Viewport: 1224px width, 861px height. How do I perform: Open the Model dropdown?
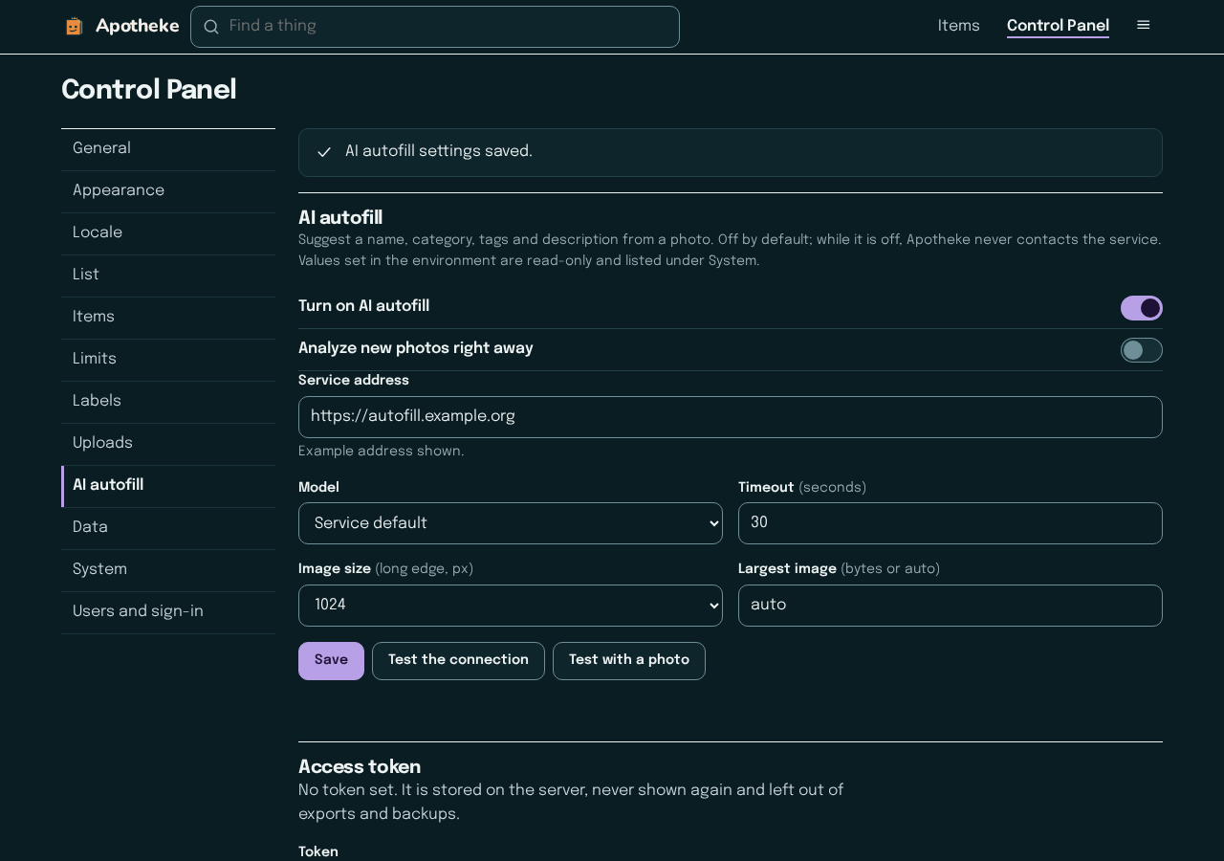tap(511, 523)
